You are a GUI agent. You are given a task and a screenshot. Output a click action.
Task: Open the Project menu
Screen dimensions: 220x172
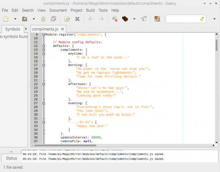77,10
